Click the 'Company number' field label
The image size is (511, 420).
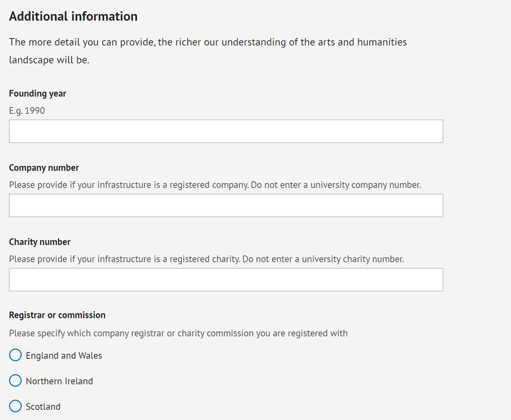(x=44, y=168)
